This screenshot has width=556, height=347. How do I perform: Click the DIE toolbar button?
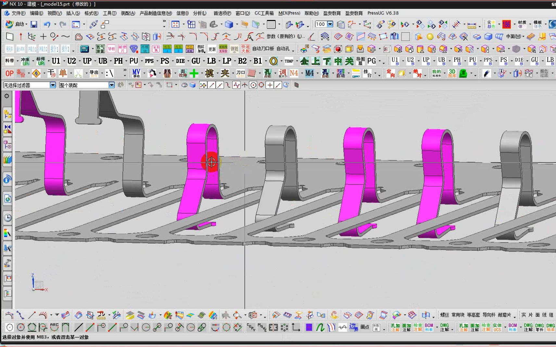(180, 61)
